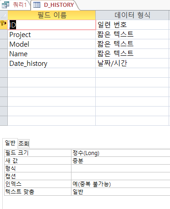Open data type 일련 번호 for ID
Image resolution: width=170 pixels, height=209 pixels.
tap(132, 25)
